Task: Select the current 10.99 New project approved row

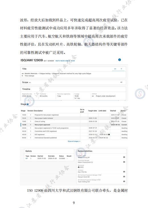Action: click(x=74, y=125)
